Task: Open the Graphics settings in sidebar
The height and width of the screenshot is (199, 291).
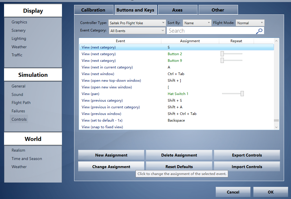Action: [19, 22]
